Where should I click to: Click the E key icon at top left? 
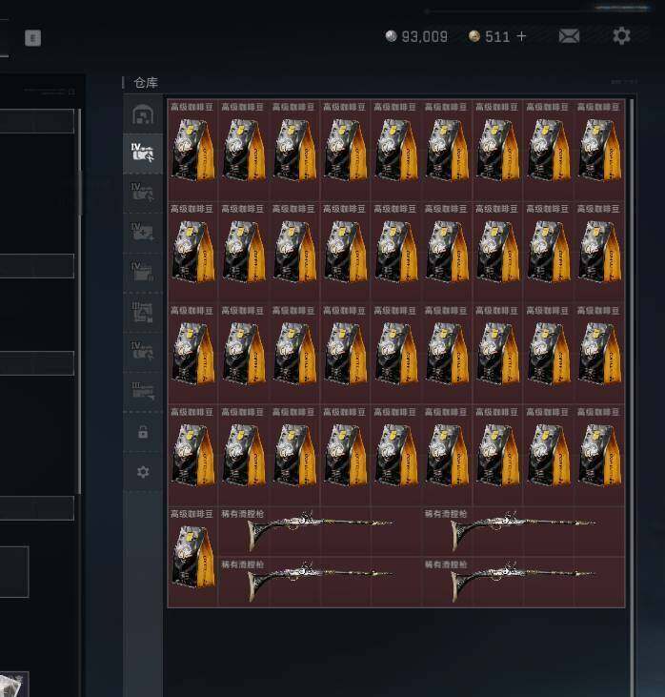click(33, 38)
